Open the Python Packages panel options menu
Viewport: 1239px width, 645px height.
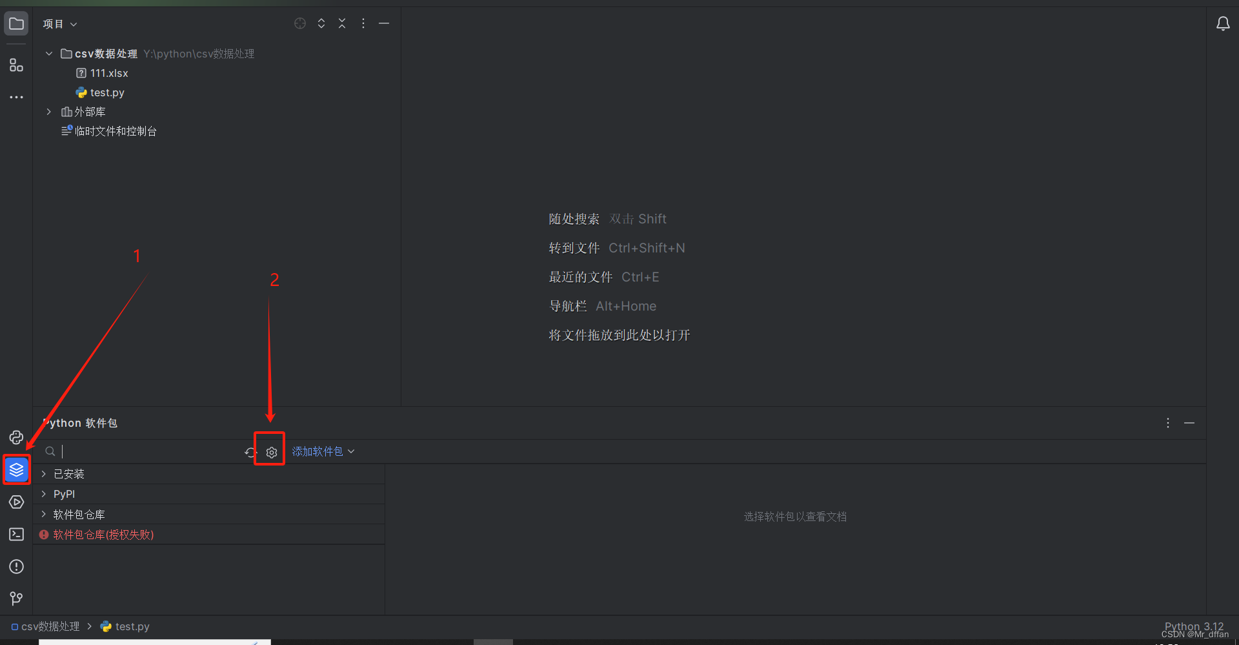point(1167,423)
